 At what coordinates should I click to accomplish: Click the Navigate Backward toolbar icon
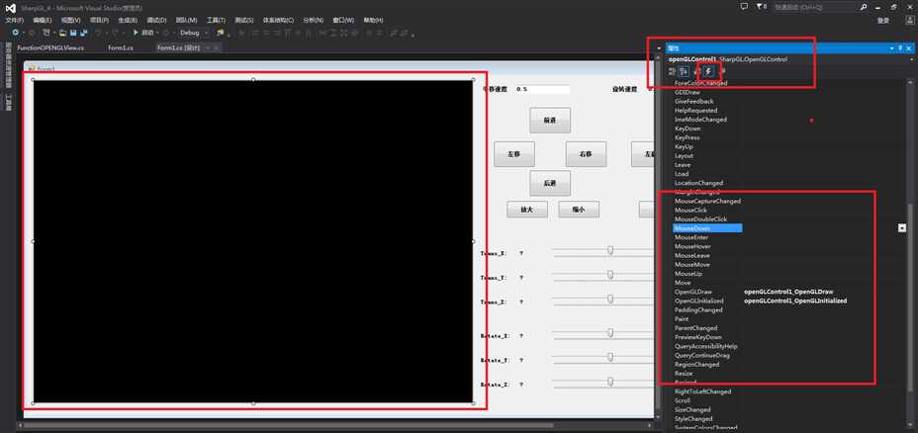pyautogui.click(x=15, y=33)
